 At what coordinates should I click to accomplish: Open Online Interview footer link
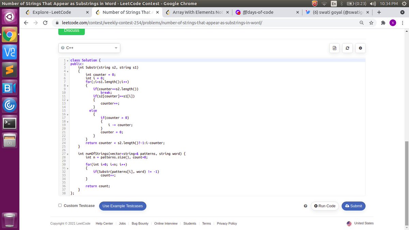tap(166, 224)
